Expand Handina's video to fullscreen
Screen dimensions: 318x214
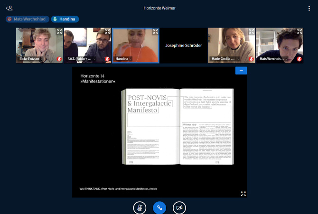click(155, 32)
